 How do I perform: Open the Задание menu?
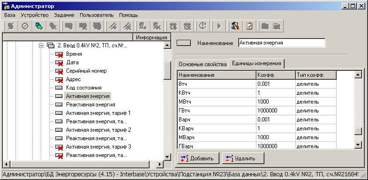click(x=64, y=15)
